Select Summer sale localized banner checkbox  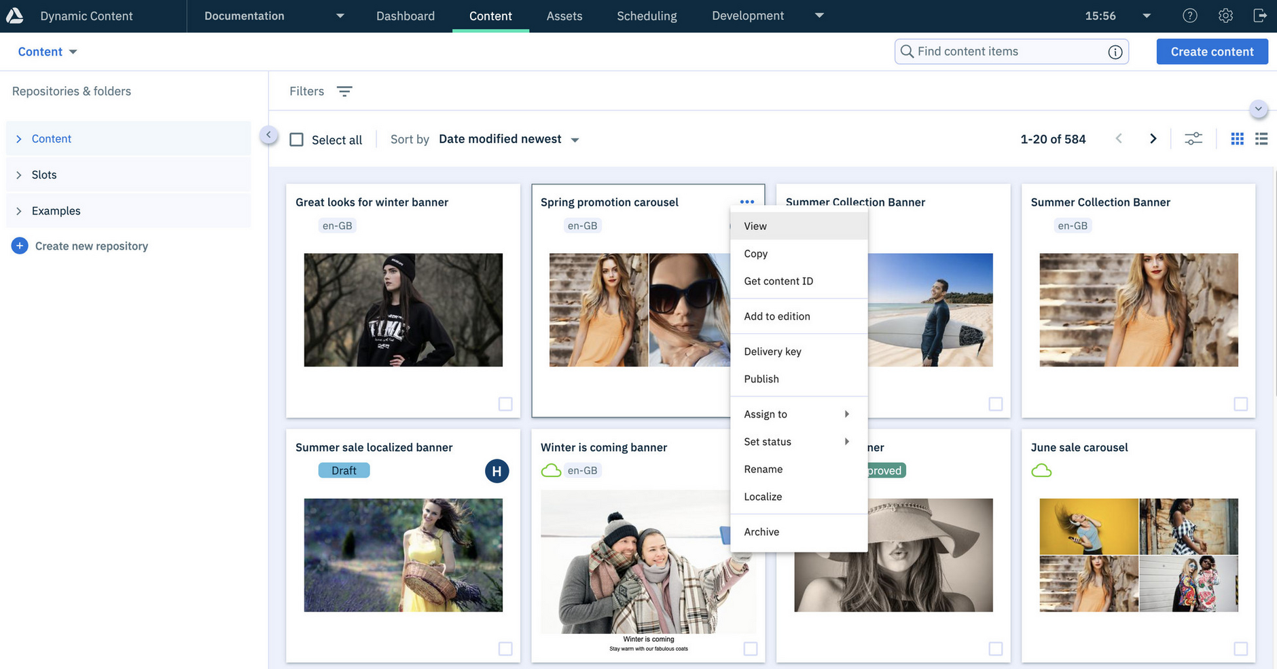pos(505,649)
